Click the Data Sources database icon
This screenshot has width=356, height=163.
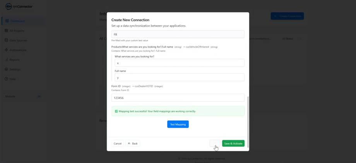click(6, 40)
